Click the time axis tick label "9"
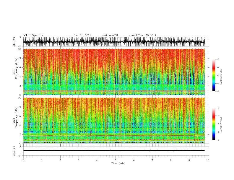This screenshot has width=234, height=180. [189, 160]
